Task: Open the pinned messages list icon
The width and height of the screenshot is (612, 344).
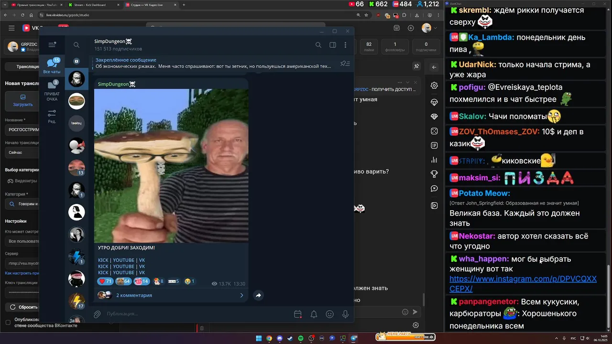Action: (345, 64)
